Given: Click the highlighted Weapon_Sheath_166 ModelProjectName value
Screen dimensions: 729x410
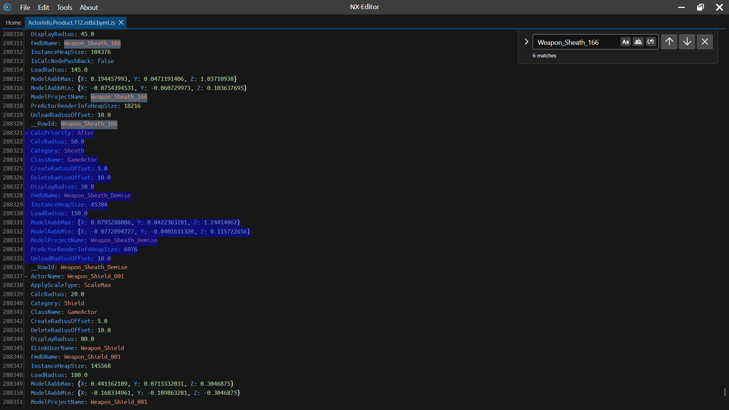Looking at the screenshot, I should pos(119,97).
